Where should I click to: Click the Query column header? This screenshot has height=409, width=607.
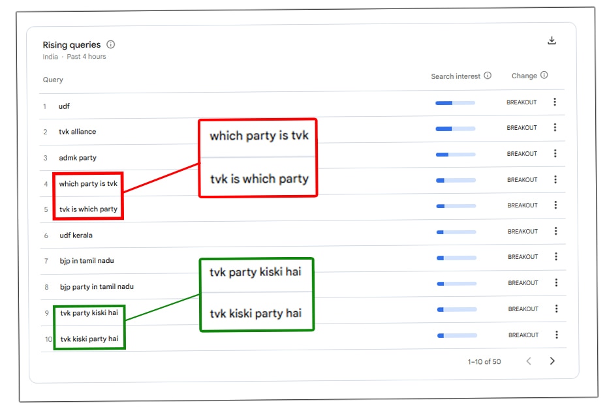(x=53, y=80)
